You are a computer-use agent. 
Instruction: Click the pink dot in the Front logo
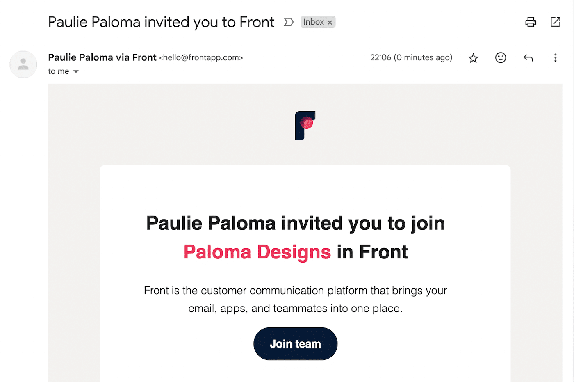tap(307, 123)
